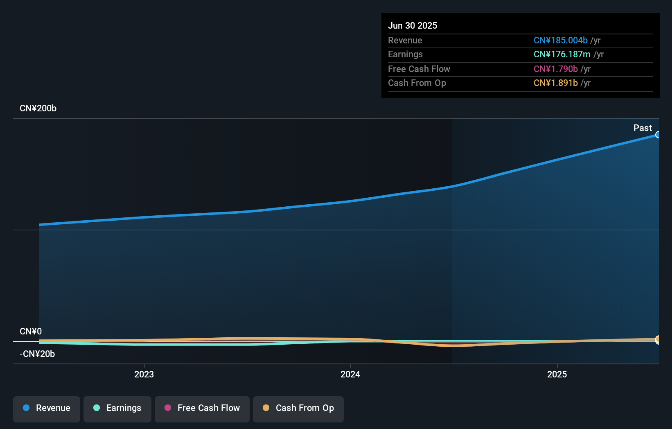Click the orange Cash From Op legend dot
Image resolution: width=672 pixels, height=429 pixels.
[266, 408]
